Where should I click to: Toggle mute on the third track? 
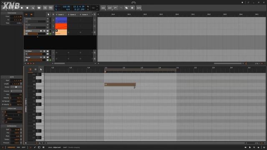[x=48, y=31]
